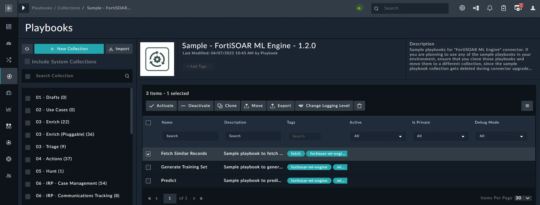Viewport: 540px width, 205px height.
Task: Open the help lifebuoy icon in sidebar
Action: pyautogui.click(x=9, y=159)
